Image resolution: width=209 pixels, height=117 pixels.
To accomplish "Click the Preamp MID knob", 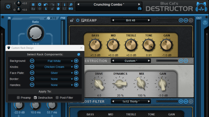I will point(113,45).
